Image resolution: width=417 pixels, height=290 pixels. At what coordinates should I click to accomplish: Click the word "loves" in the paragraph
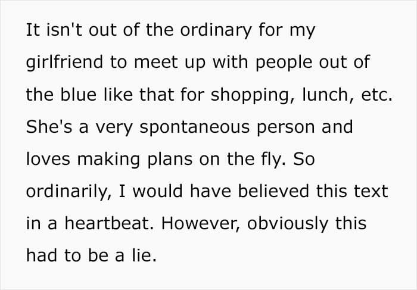[48, 158]
